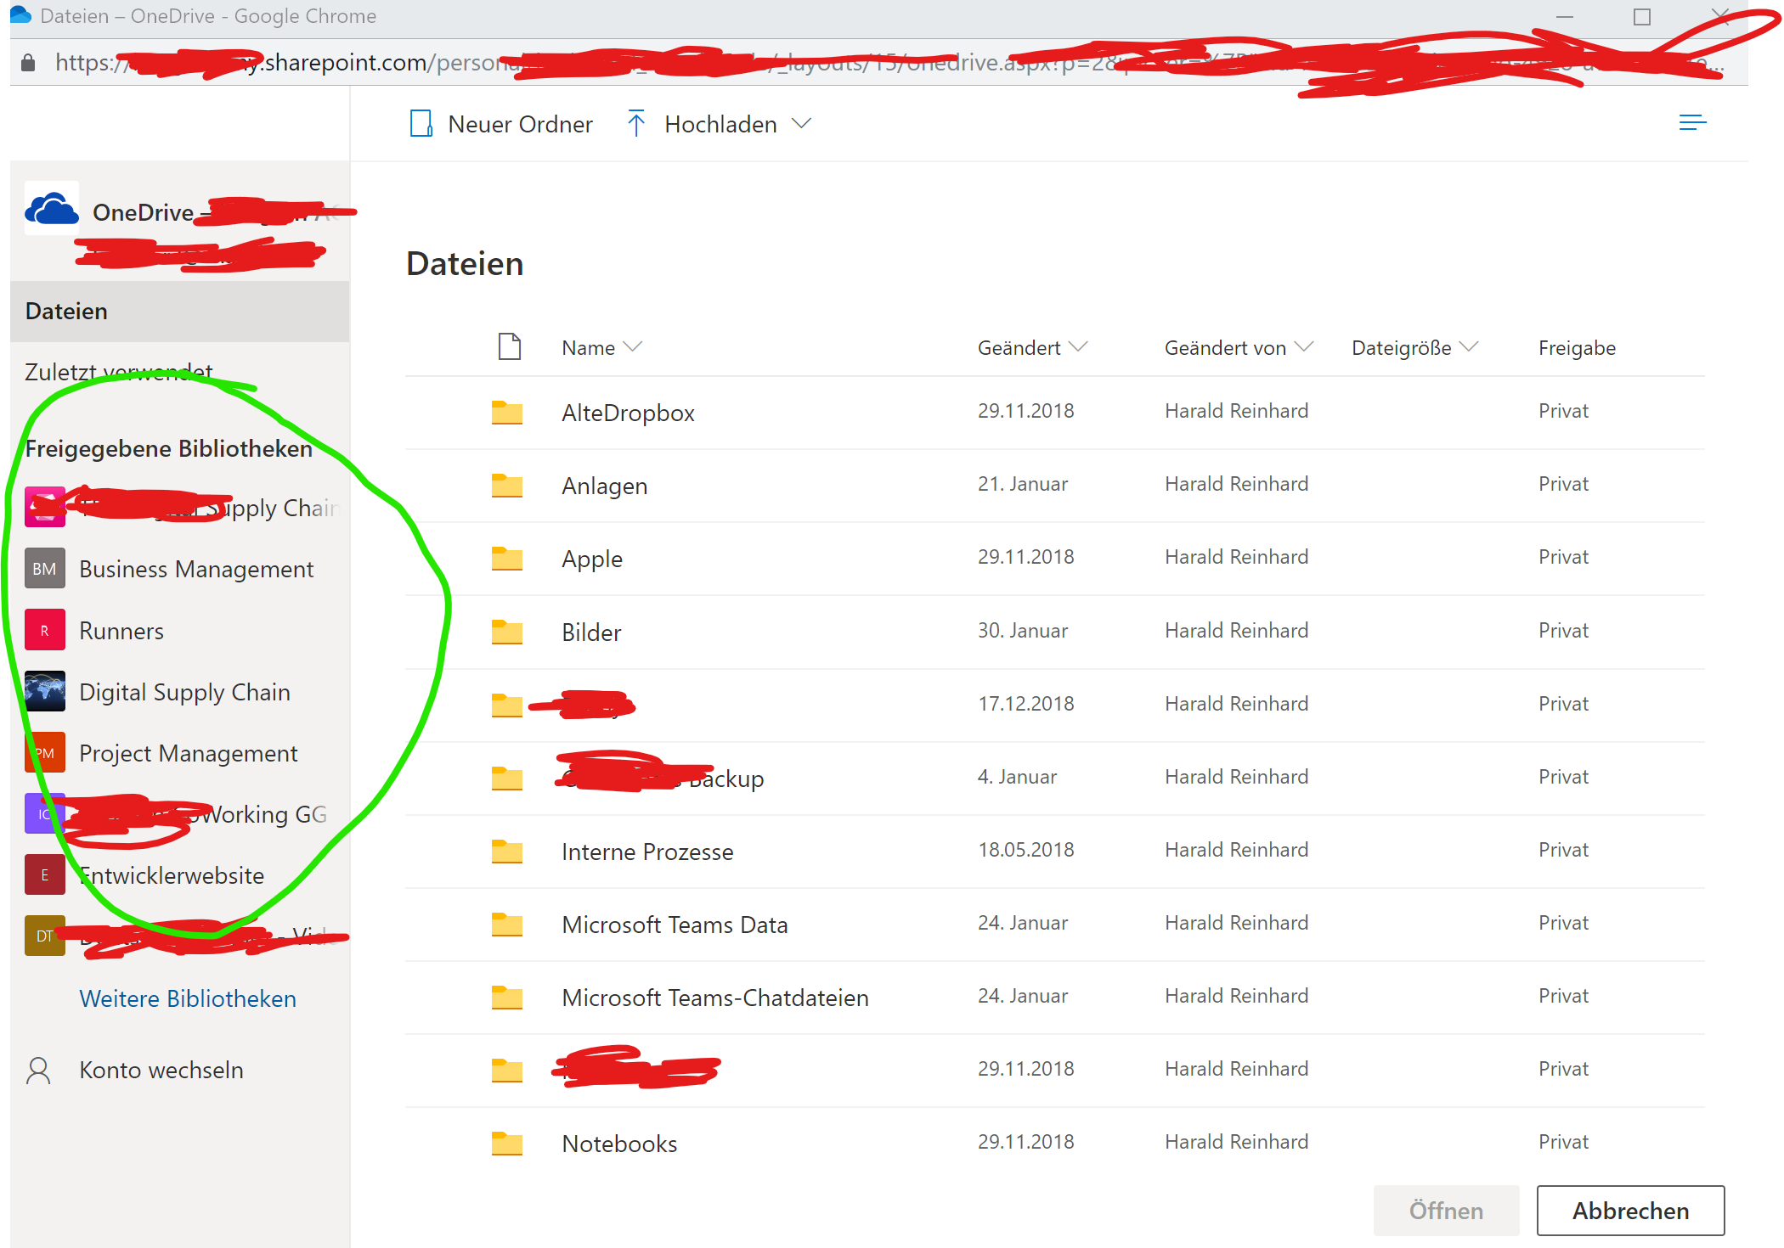Click the Microsoft Teams-Chatdateien folder icon
The image size is (1784, 1248).
507,998
